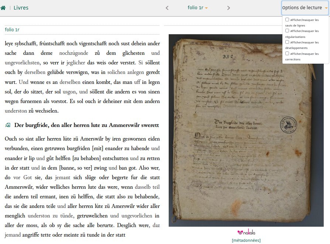Check the développements display option
Viewport: 330px width, 244px height.
coord(287,42)
